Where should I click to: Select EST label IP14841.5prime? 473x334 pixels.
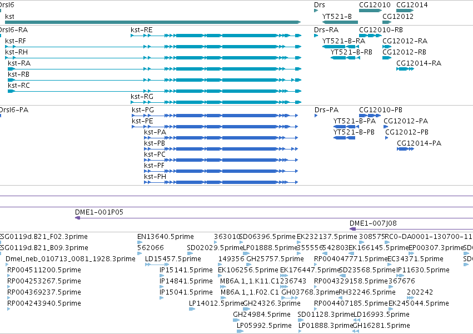(x=186, y=282)
